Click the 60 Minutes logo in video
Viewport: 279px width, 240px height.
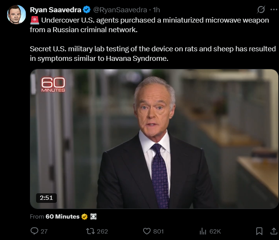tap(53, 85)
